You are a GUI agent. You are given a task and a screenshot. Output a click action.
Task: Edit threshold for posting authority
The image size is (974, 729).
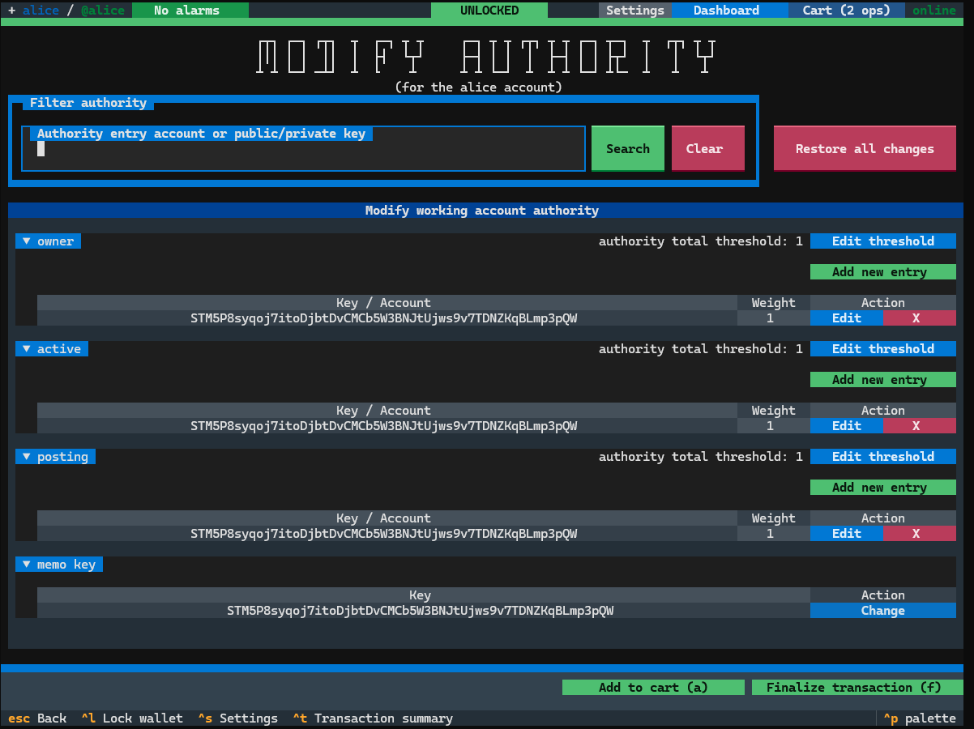(x=883, y=457)
